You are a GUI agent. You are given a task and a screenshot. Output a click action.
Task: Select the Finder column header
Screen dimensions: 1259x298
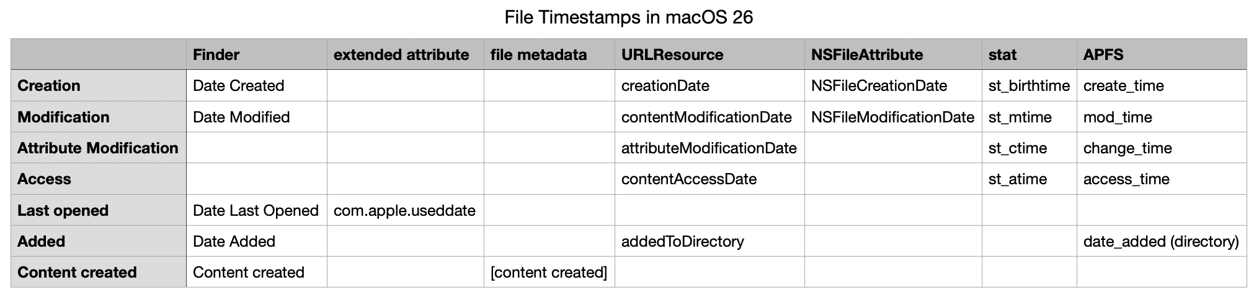[x=216, y=55]
